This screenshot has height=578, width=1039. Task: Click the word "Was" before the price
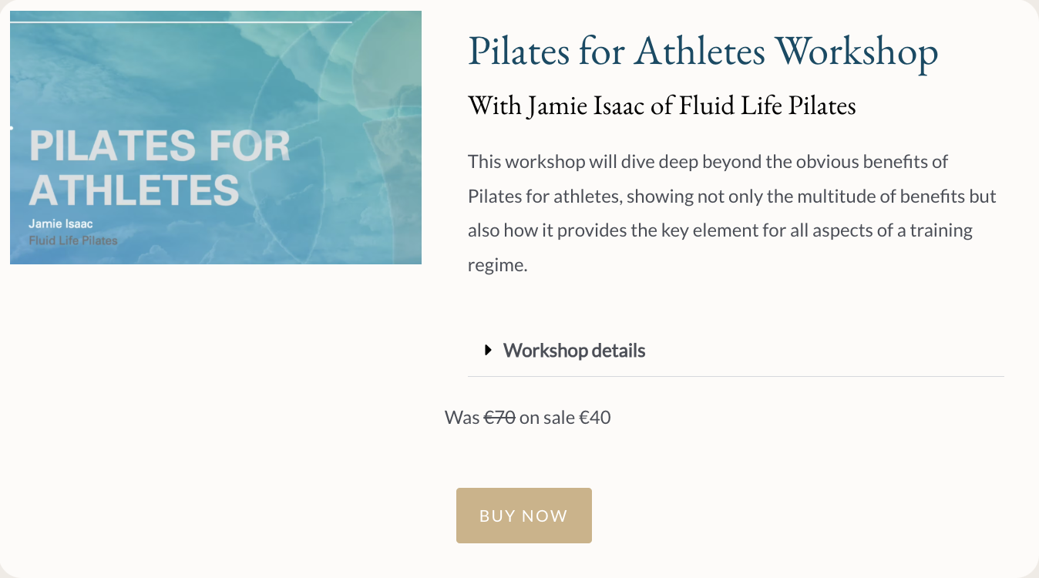click(x=462, y=418)
